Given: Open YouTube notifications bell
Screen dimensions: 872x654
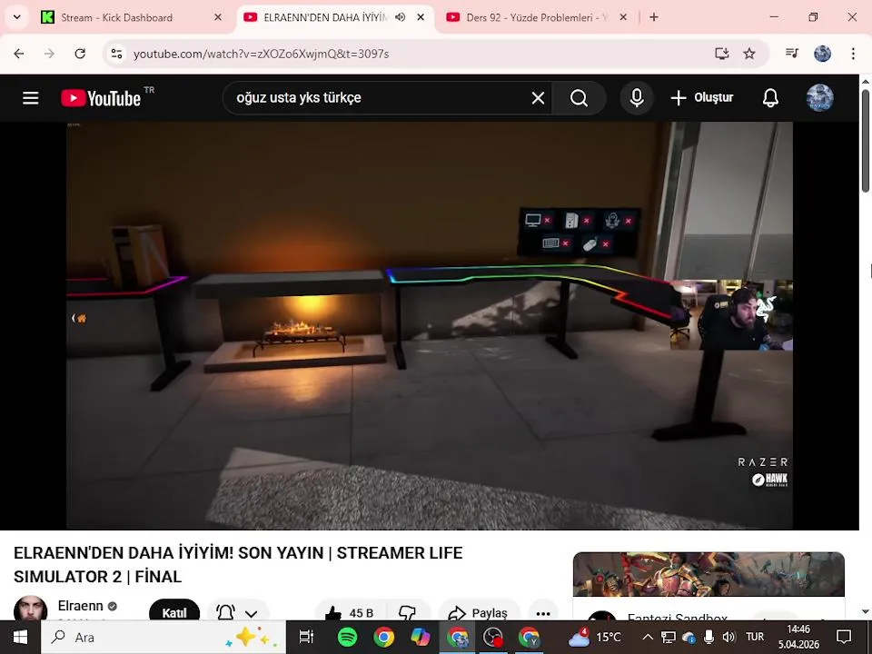Looking at the screenshot, I should (770, 98).
